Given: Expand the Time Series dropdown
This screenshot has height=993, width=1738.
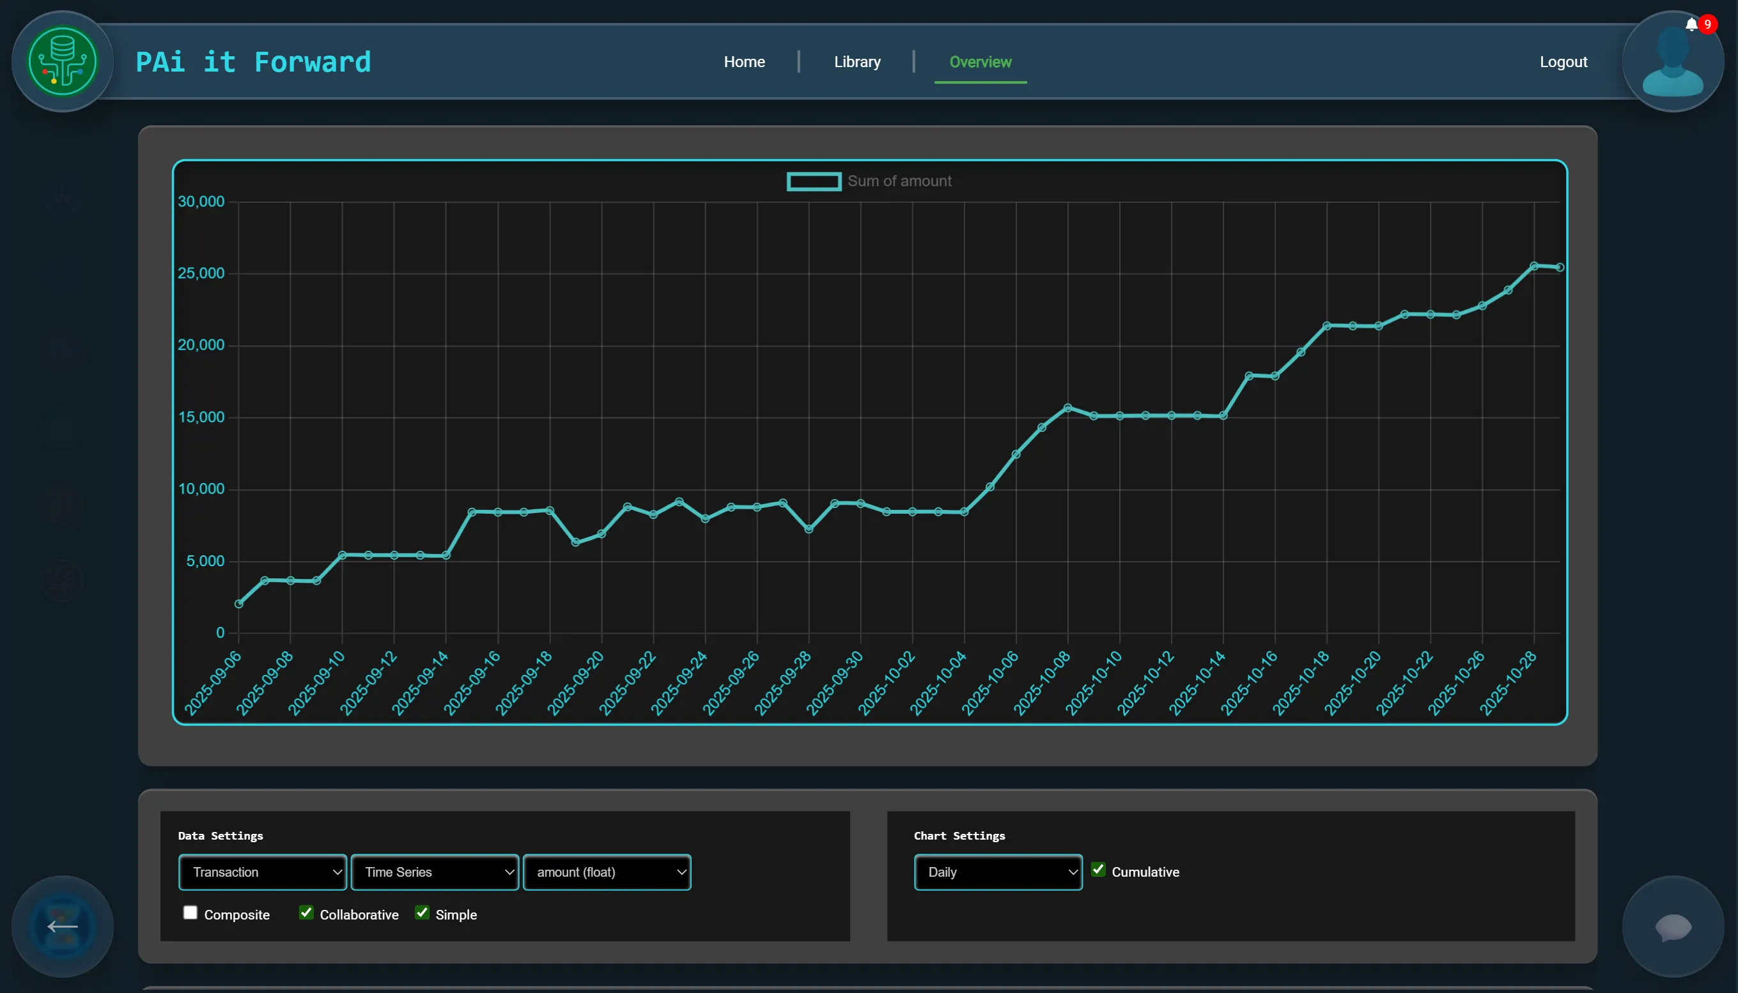Looking at the screenshot, I should pos(435,872).
